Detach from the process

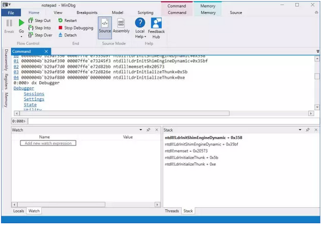pyautogui.click(x=67, y=35)
